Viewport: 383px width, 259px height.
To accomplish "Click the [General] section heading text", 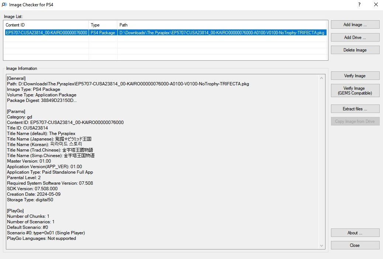I will pos(16,78).
